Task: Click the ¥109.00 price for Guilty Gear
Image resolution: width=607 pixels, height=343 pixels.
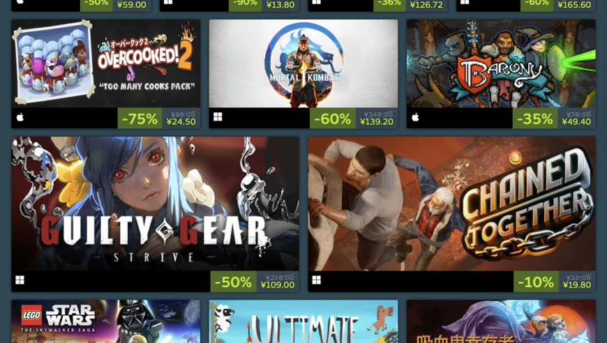Action: coord(278,285)
